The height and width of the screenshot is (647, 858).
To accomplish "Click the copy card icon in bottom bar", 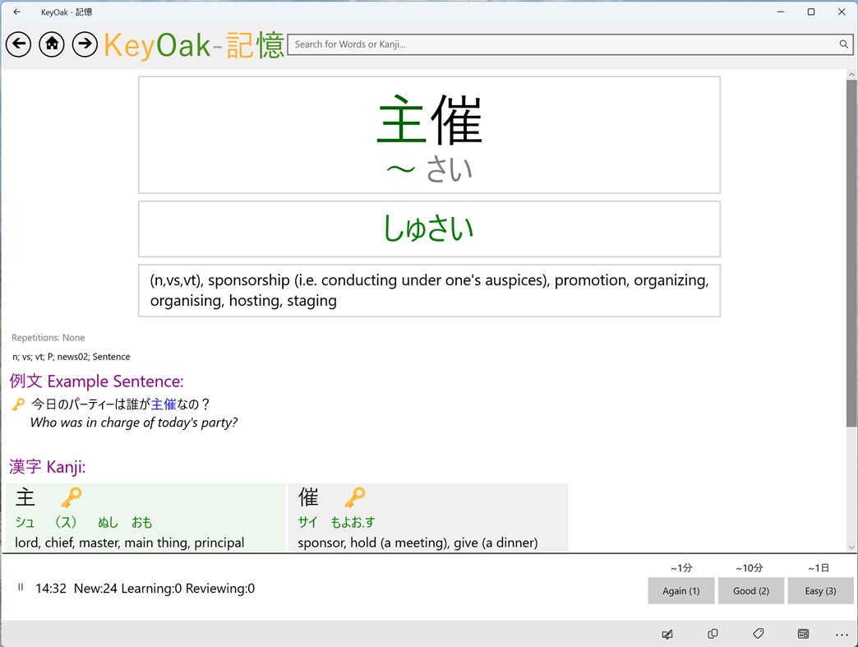I will 713,634.
